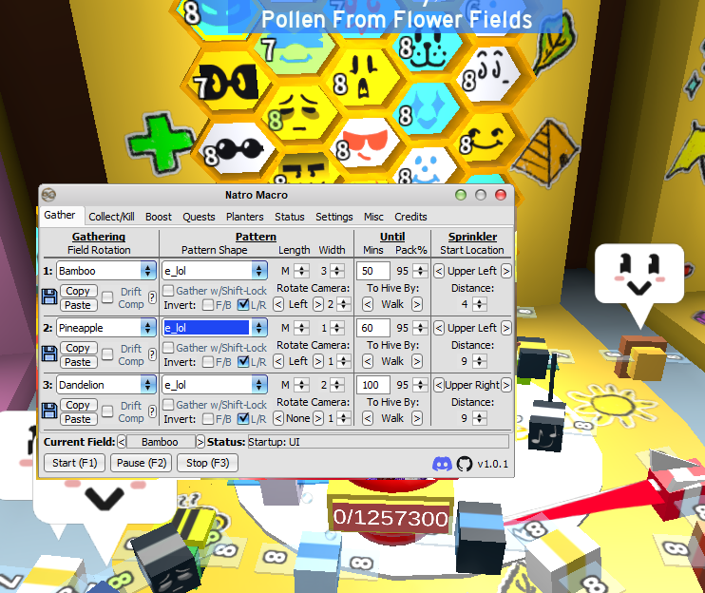Rotate camera previous direction for Bamboo row
Screen dimensions: 705x593
(278, 305)
